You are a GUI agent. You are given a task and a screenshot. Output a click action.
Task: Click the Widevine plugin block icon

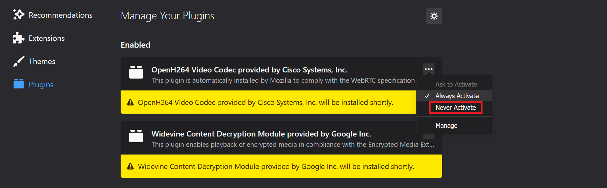(136, 136)
